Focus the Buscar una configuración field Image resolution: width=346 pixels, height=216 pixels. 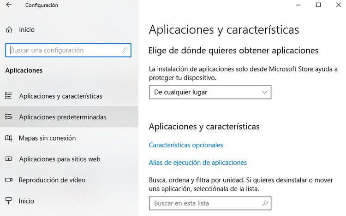point(68,50)
